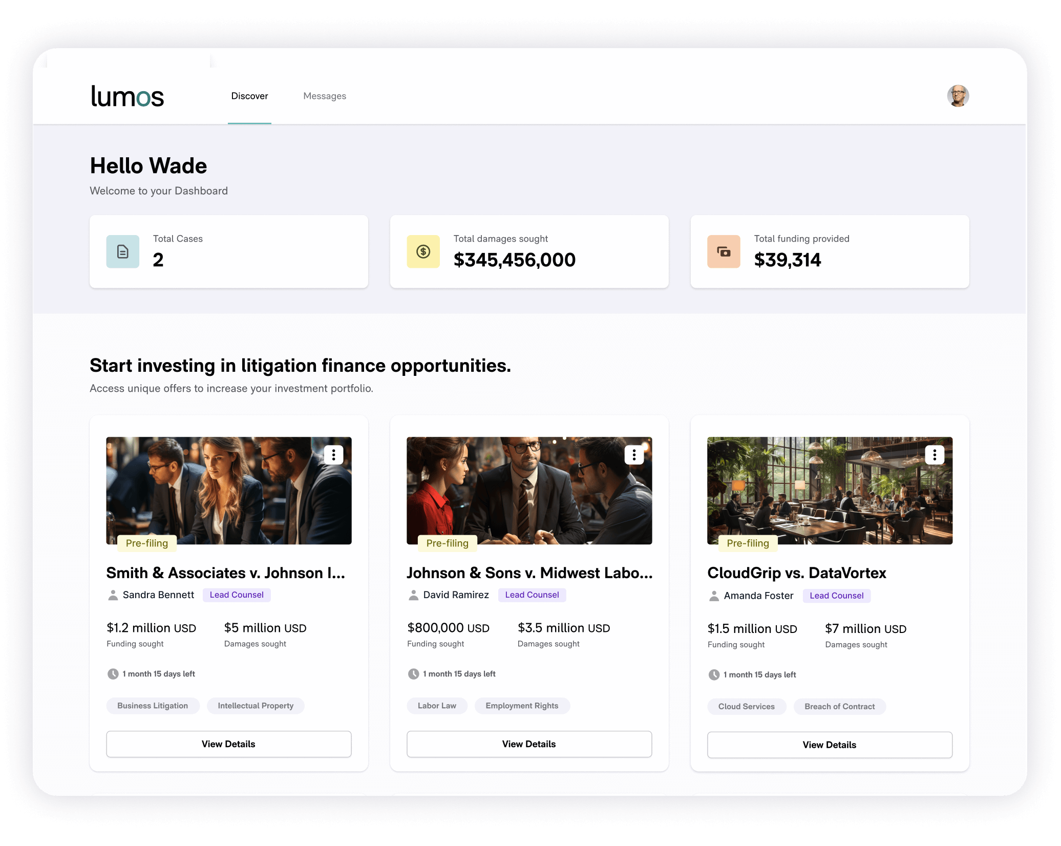Select the Discover tab
The height and width of the screenshot is (846, 1061).
[249, 96]
